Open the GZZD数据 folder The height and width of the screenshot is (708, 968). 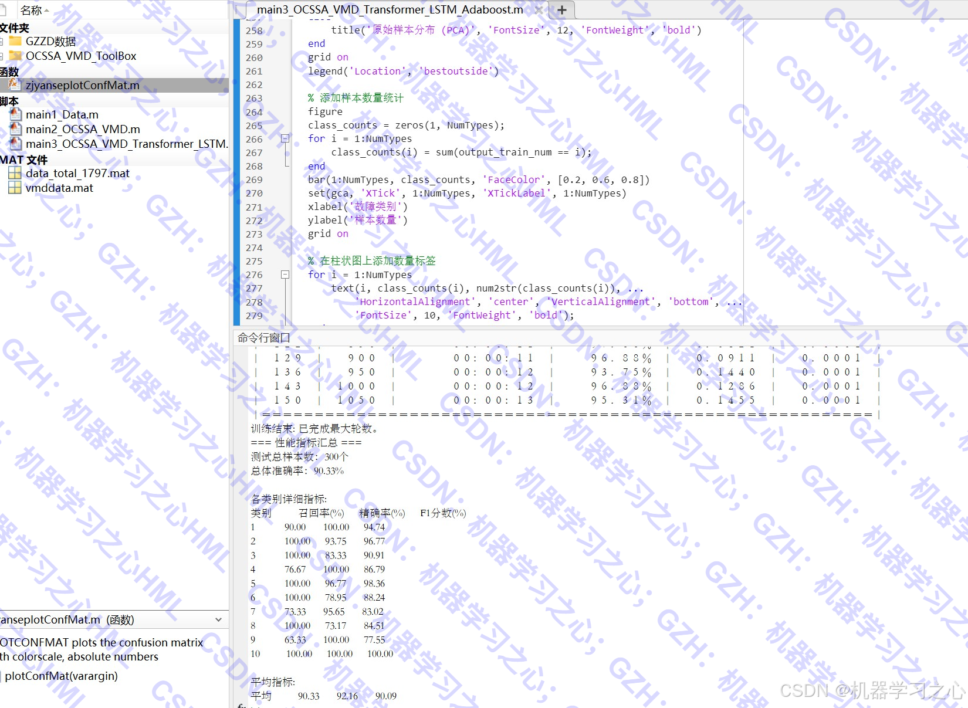[50, 41]
